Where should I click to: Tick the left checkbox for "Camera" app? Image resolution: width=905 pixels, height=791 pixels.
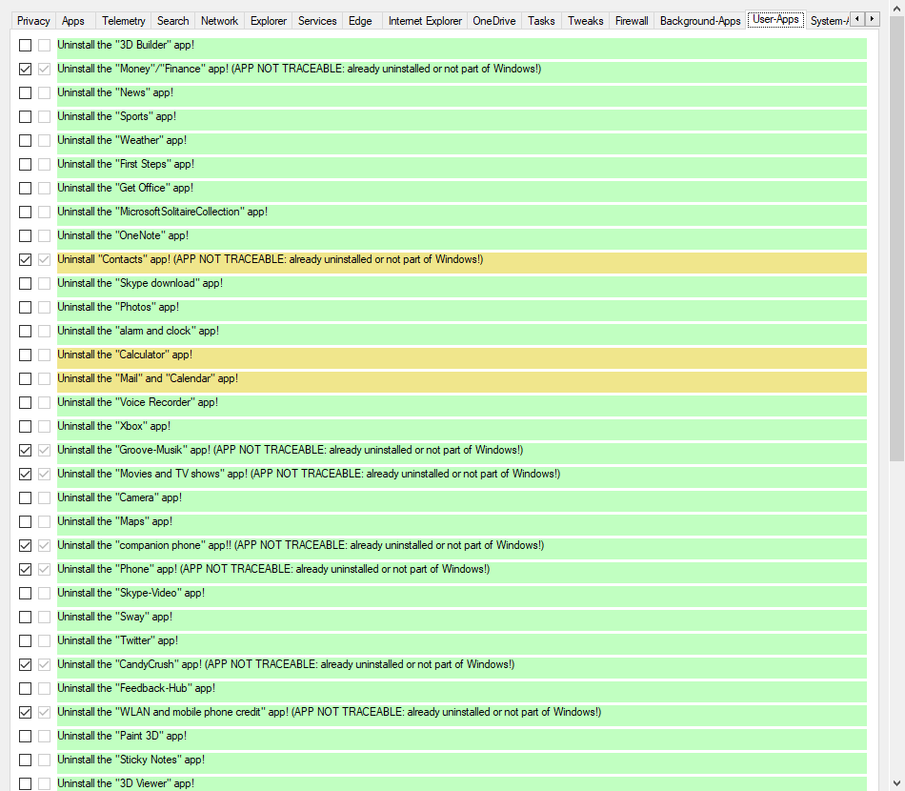(26, 497)
